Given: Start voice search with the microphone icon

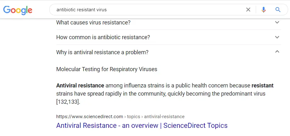Looking at the screenshot, I should tap(263, 10).
